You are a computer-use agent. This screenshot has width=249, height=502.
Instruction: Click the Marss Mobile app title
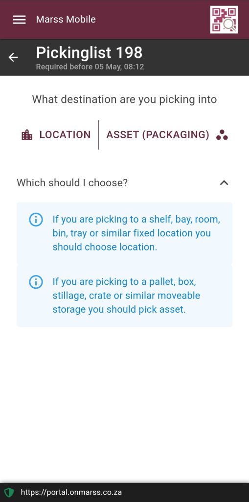pos(66,20)
